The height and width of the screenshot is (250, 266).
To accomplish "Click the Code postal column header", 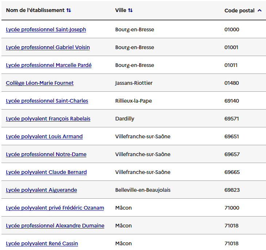I will pyautogui.click(x=239, y=11).
